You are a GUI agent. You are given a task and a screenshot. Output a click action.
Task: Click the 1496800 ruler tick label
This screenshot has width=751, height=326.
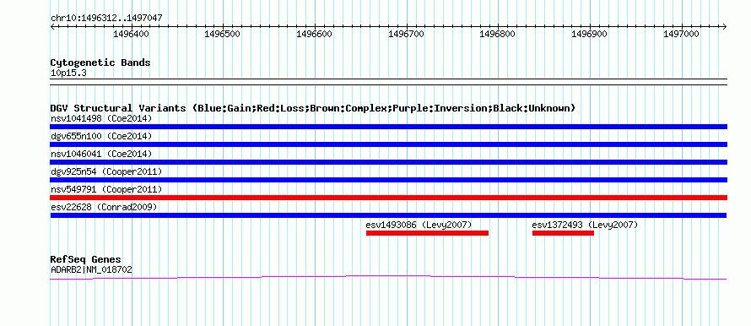point(498,34)
